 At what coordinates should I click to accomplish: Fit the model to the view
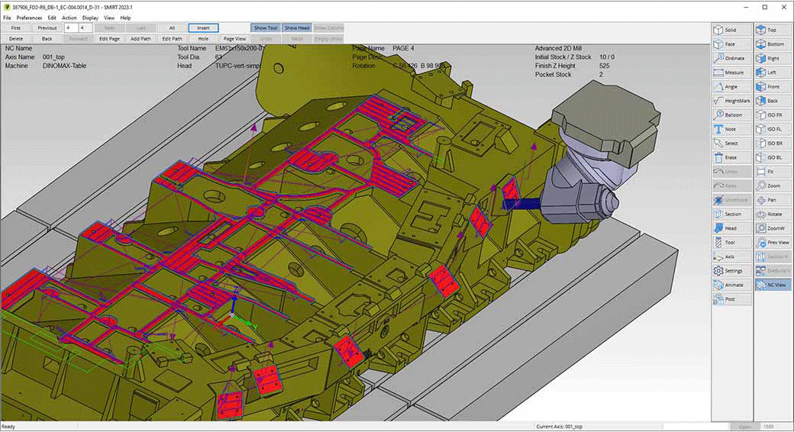(773, 172)
